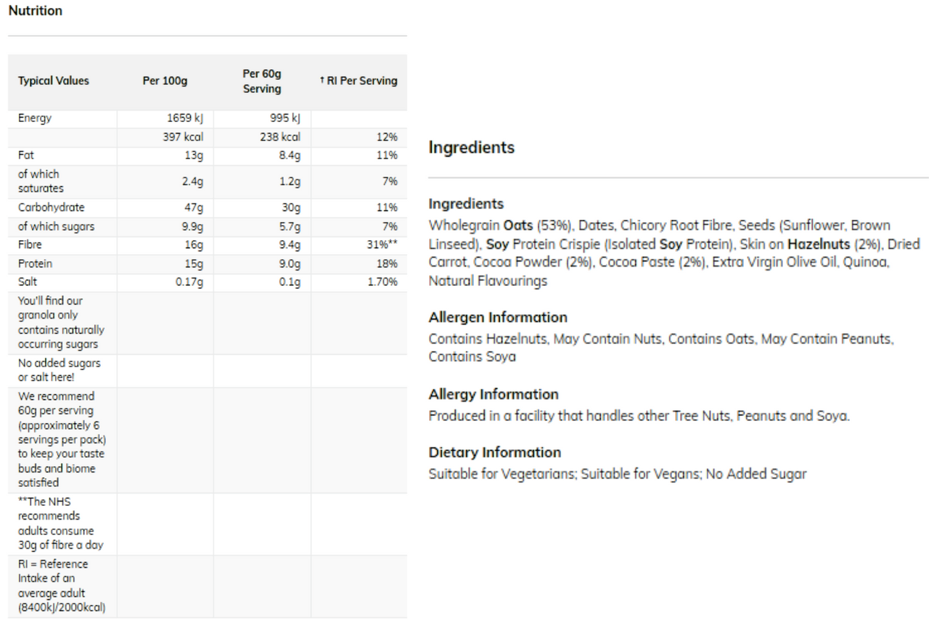929x619 pixels.
Task: Click the Typical Values column header
Action: [54, 81]
